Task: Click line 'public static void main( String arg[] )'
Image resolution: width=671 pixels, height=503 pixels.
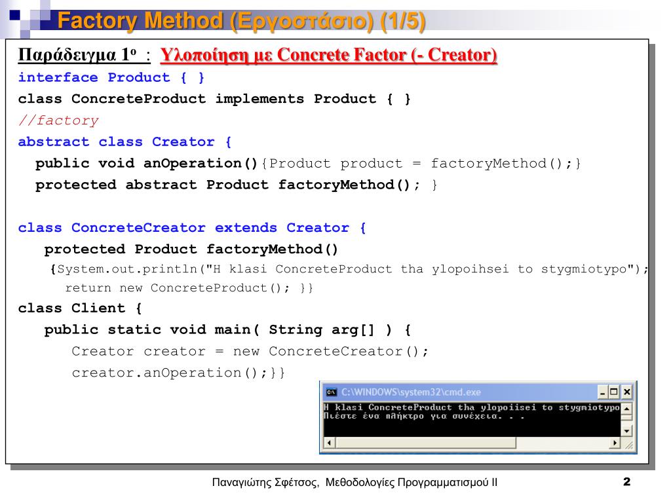Action: click(x=218, y=330)
